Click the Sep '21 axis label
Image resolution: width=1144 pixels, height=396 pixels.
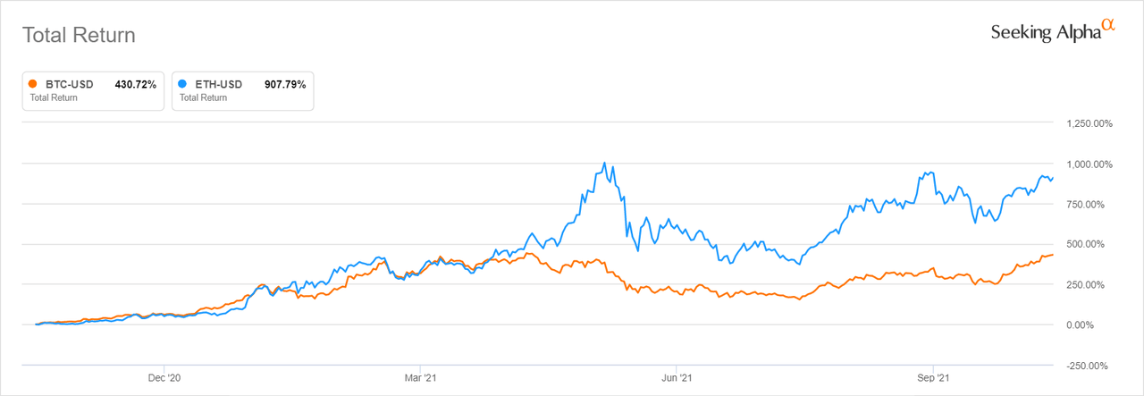pyautogui.click(x=933, y=378)
